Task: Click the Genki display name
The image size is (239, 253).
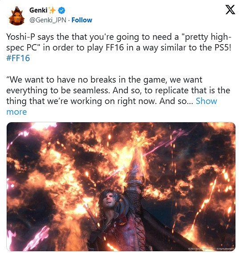Action: pos(38,10)
